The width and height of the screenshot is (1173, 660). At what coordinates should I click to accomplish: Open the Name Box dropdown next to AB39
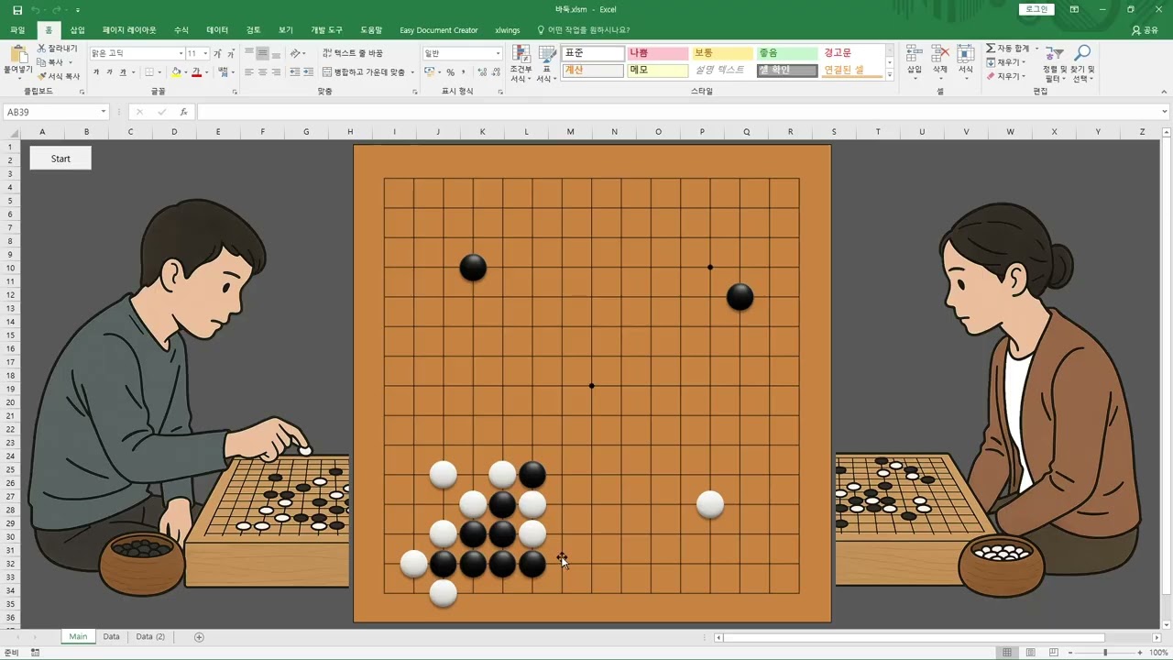(104, 112)
